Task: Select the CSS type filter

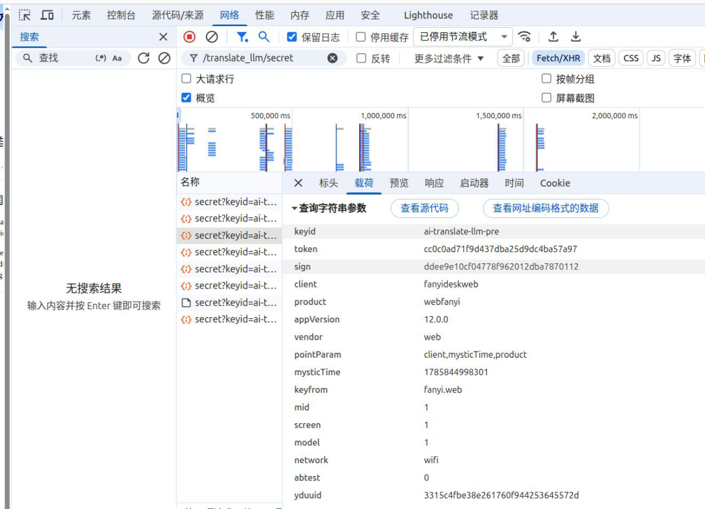Action: (631, 58)
